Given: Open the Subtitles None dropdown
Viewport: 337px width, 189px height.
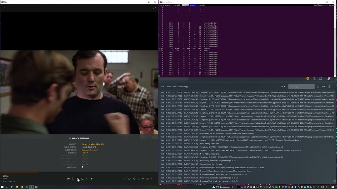Looking at the screenshot, I should 85,153.
